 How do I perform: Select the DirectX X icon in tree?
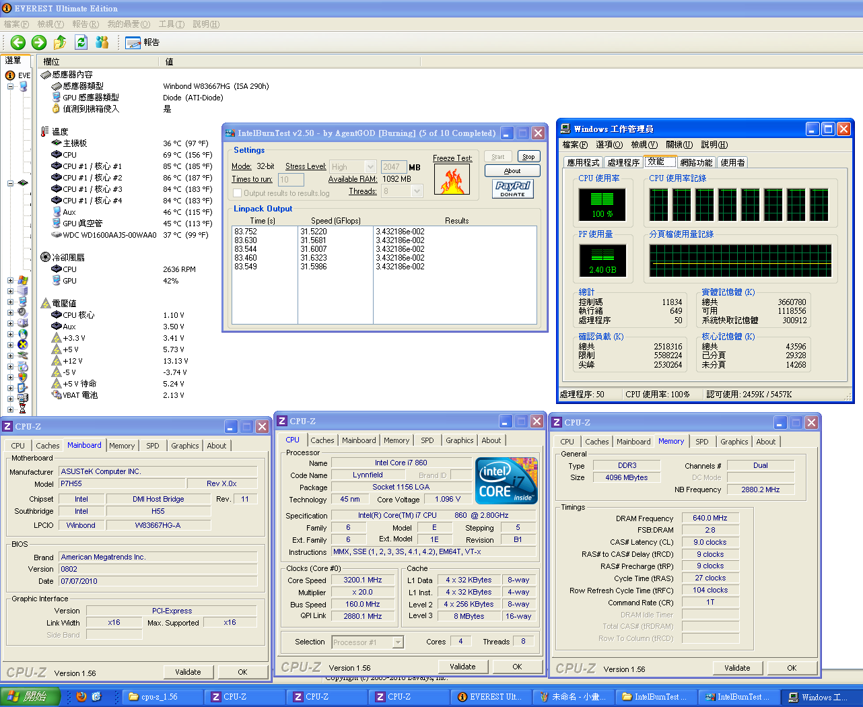[x=23, y=345]
